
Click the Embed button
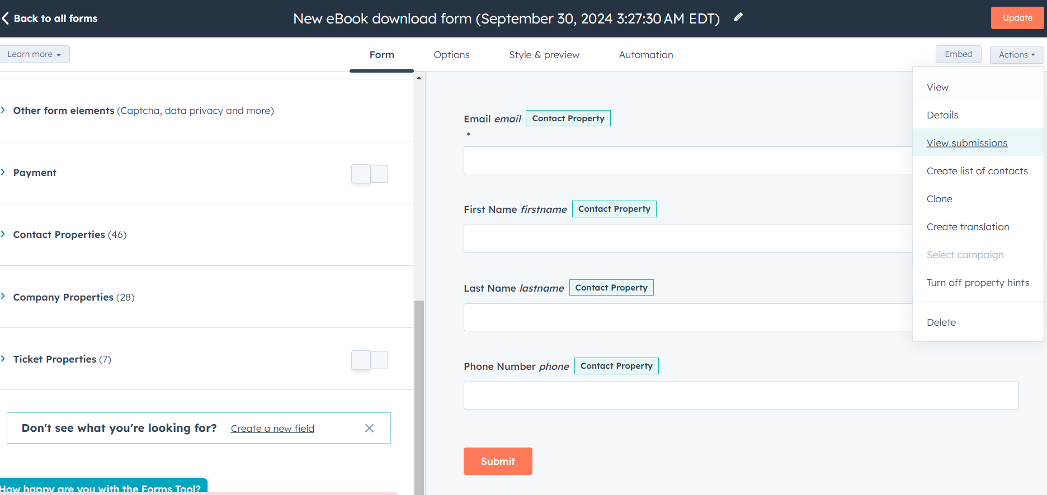point(958,54)
